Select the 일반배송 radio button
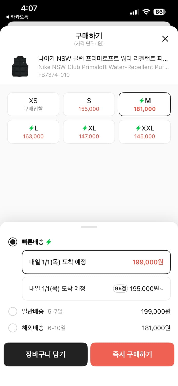This screenshot has width=178, height=386. click(x=13, y=311)
